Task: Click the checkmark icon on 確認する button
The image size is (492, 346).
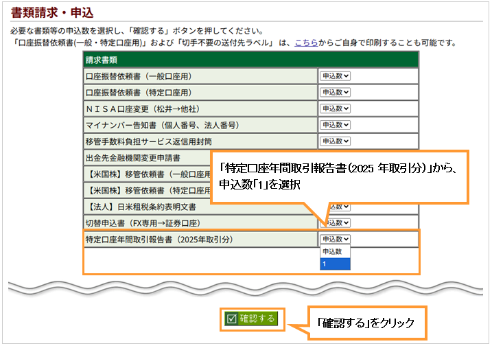Action: coord(231,319)
